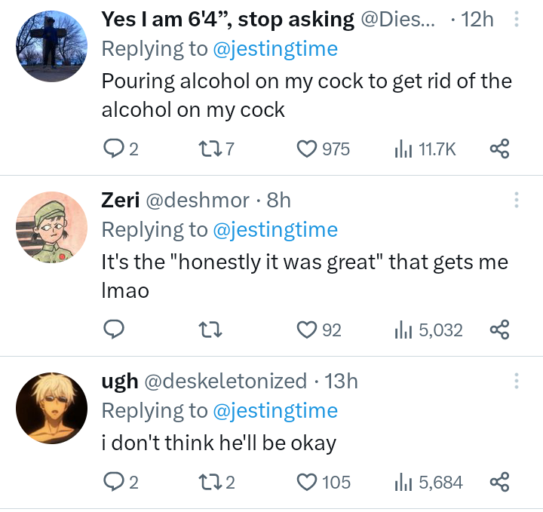Reply to Zeri's tweet
This screenshot has width=543, height=512.
point(112,330)
